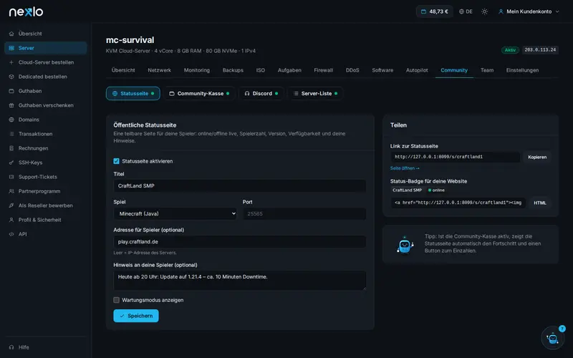The image size is (573, 358).
Task: Click the HTML button for status badge
Action: [x=540, y=203]
